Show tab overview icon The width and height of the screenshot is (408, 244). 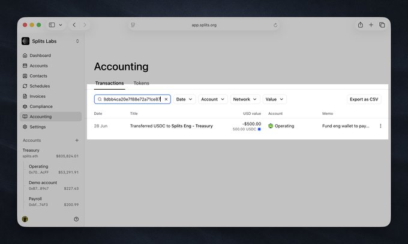click(x=382, y=25)
